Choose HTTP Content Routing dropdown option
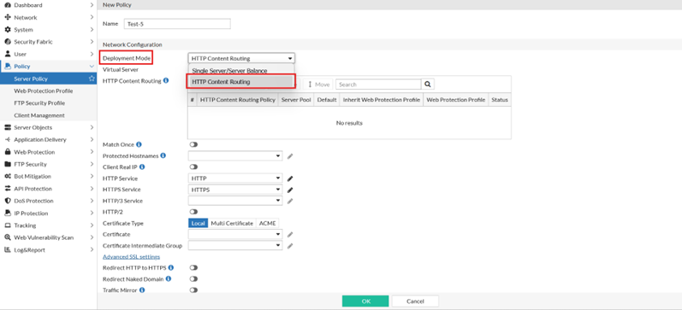The image size is (682, 310). [x=241, y=82]
